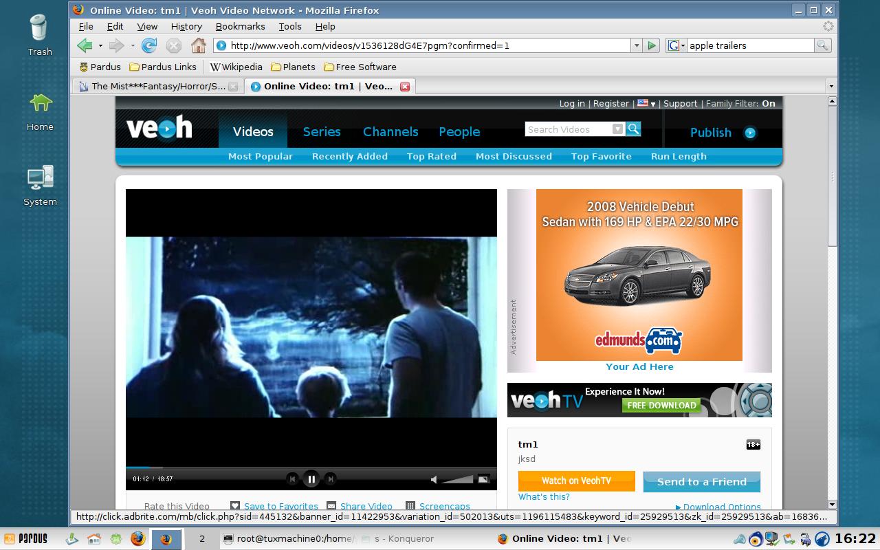Click the green Go button beside URL
The height and width of the screenshot is (550, 880).
coord(652,45)
